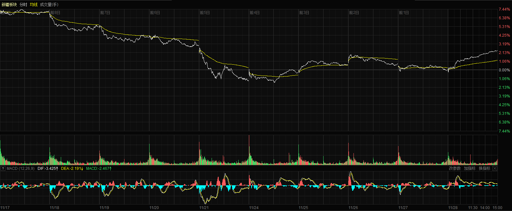Viewport: 512px width, 211px height.
Task: Click the 11/28 date on time axis
Action: click(x=453, y=208)
